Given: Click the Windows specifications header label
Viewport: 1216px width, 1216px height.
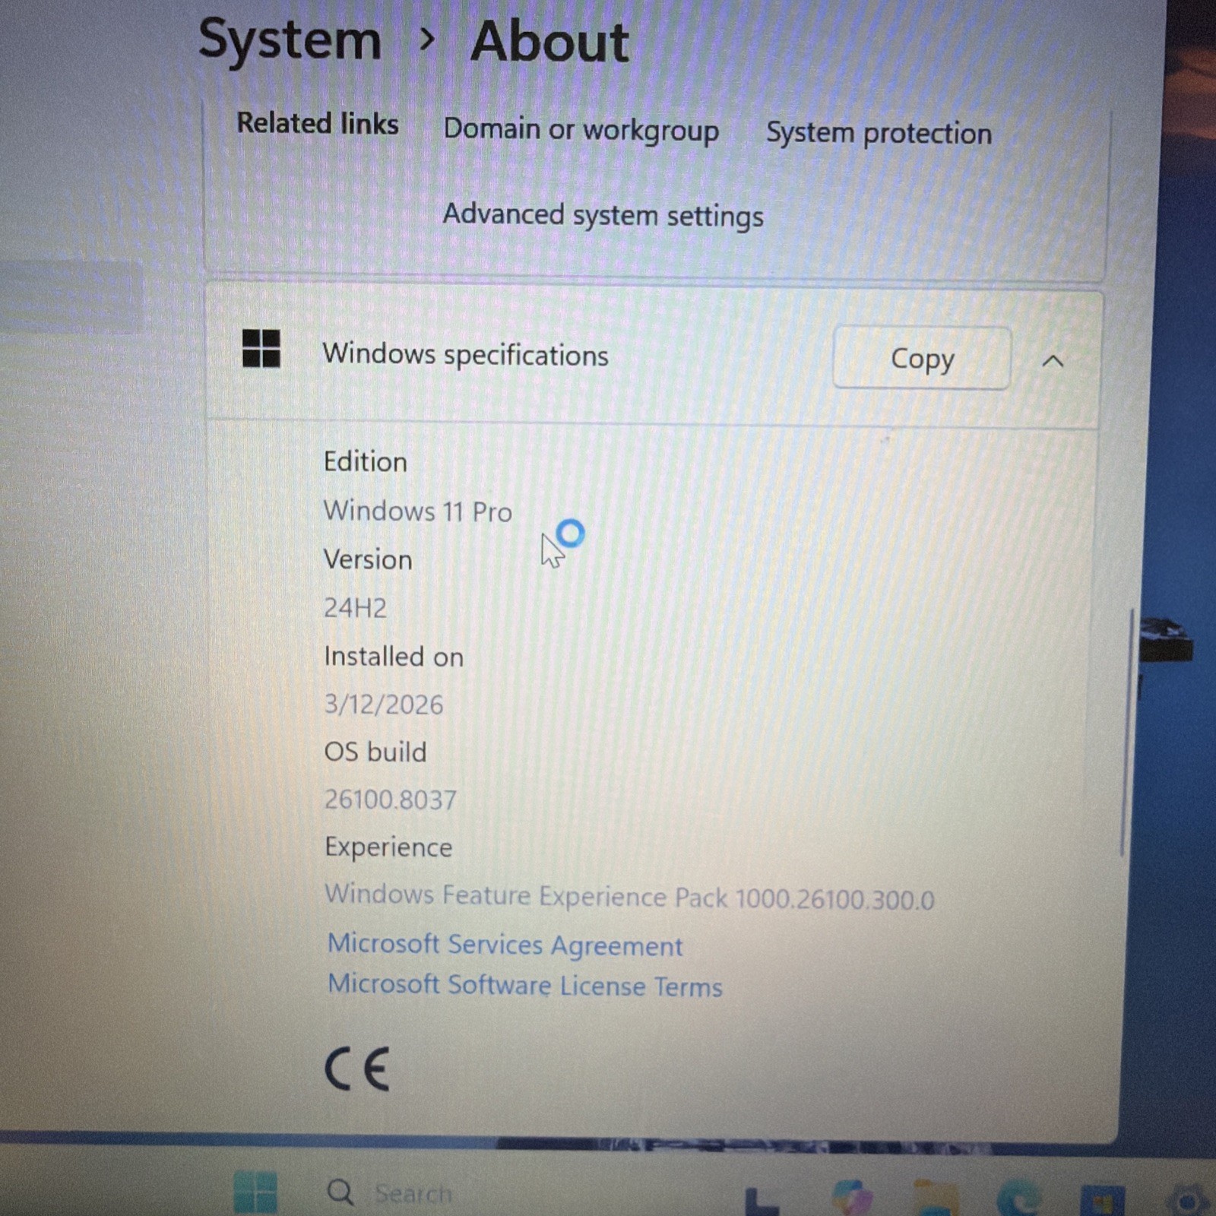Looking at the screenshot, I should [x=465, y=355].
